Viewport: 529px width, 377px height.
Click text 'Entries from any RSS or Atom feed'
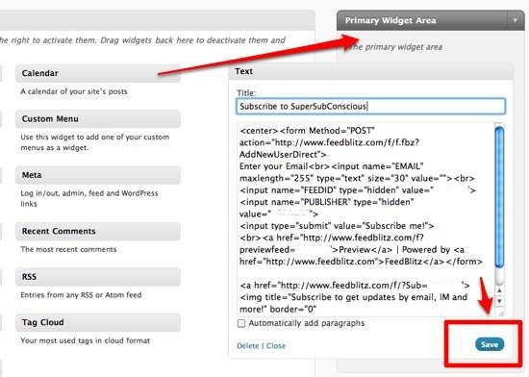(x=81, y=294)
